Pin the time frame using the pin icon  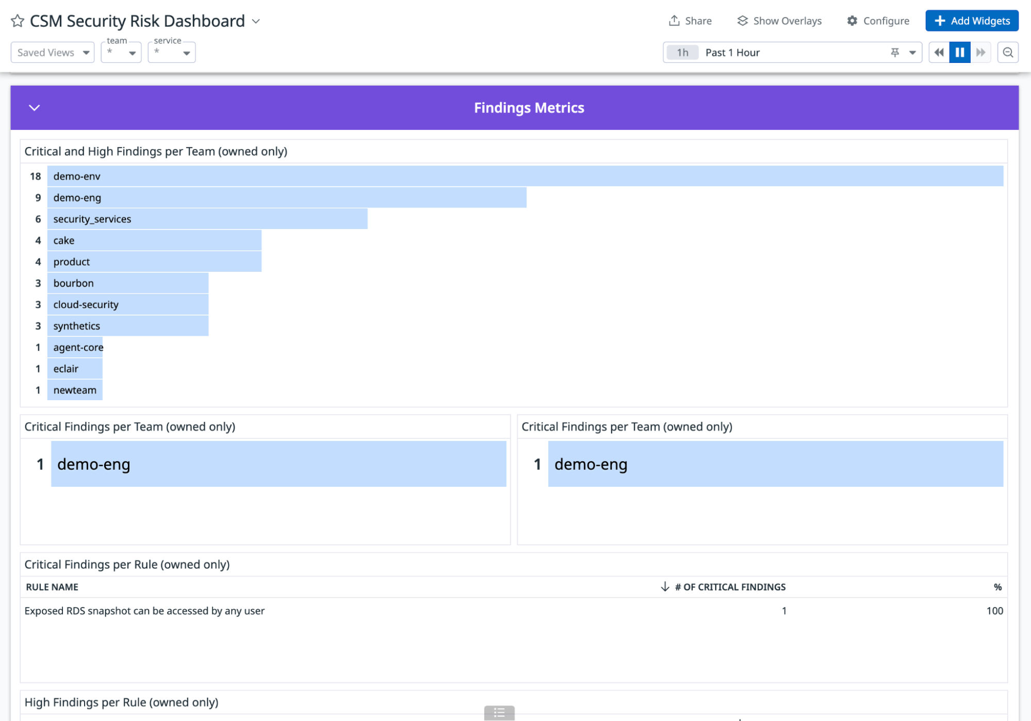click(895, 52)
